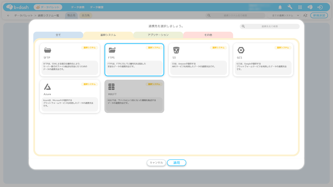The image size is (333, 187).
Task: Switch to the アプリケーション tab
Action: click(x=158, y=35)
